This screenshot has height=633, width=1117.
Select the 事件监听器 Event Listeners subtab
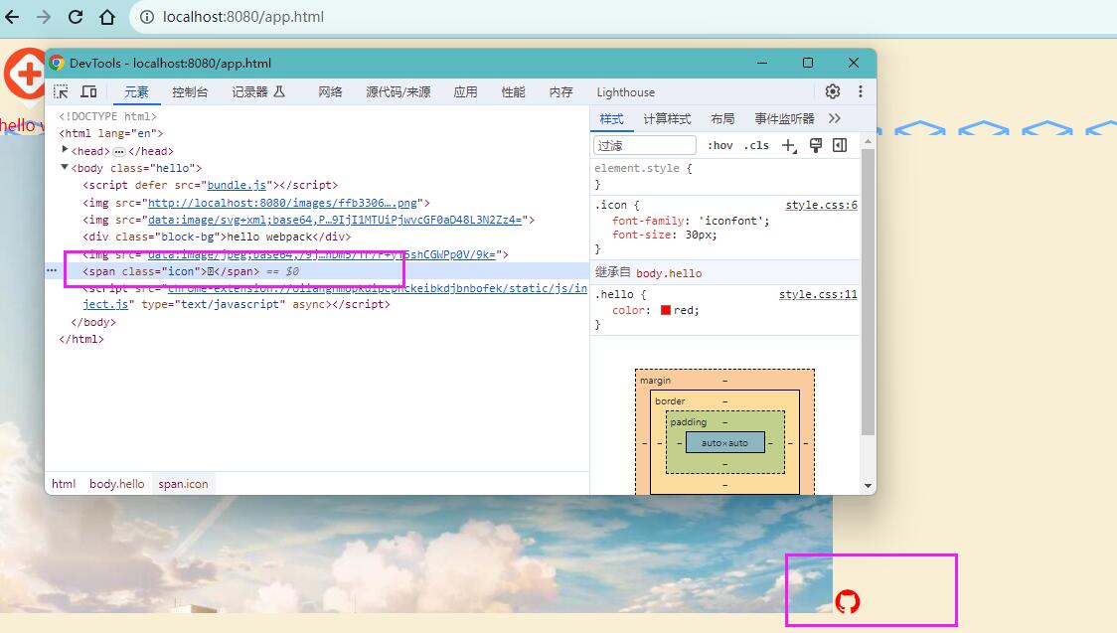[784, 119]
